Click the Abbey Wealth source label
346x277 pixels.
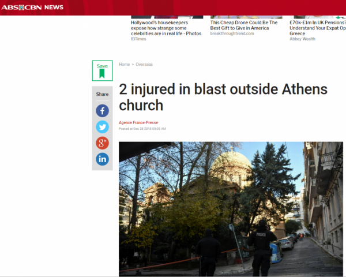(303, 39)
